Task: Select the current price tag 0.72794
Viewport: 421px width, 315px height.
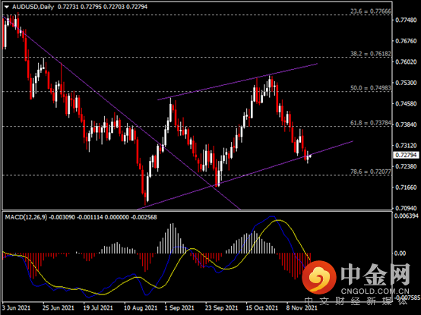Action: [x=406, y=155]
